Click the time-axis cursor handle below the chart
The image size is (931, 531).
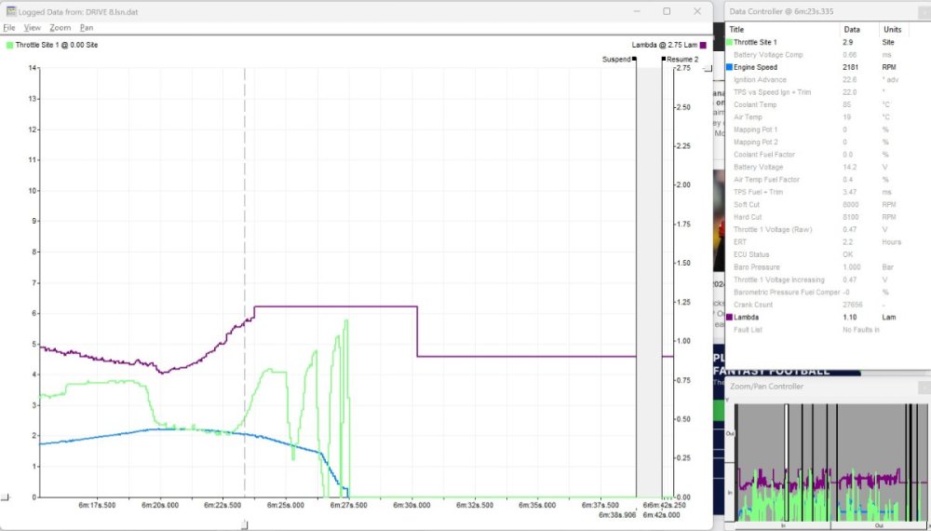point(245,524)
